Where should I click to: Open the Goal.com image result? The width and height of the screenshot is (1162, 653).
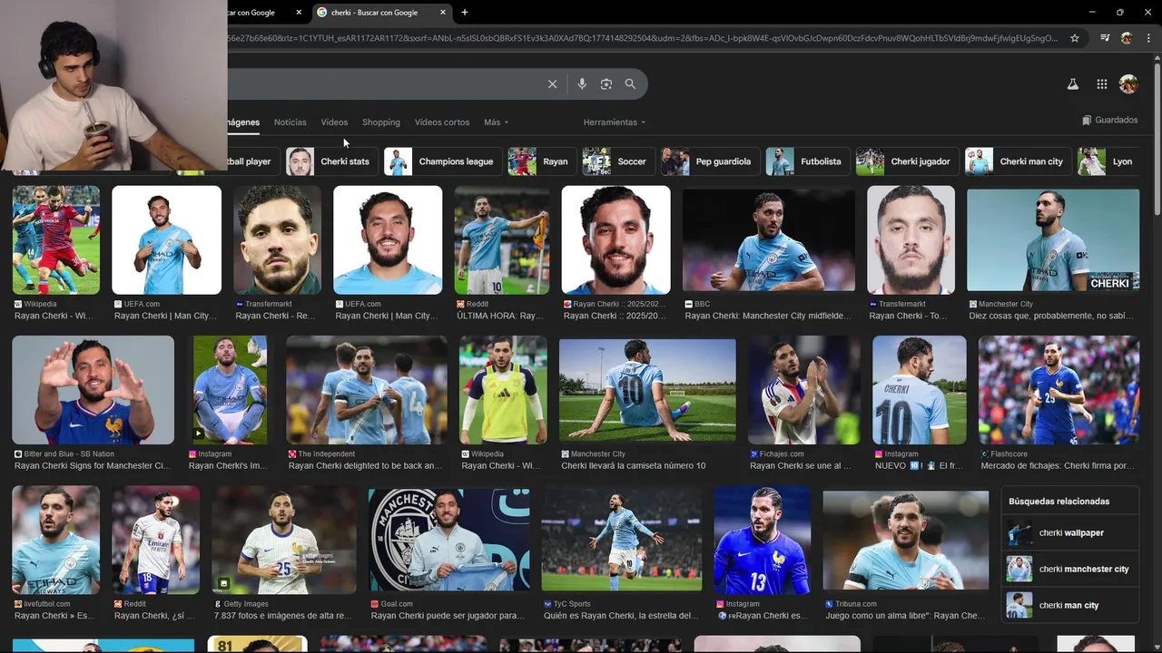tap(448, 540)
